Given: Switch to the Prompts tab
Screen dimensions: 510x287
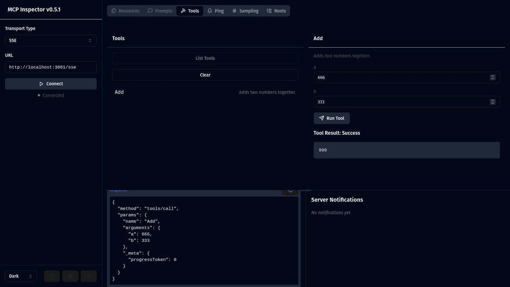Looking at the screenshot, I should tap(160, 11).
